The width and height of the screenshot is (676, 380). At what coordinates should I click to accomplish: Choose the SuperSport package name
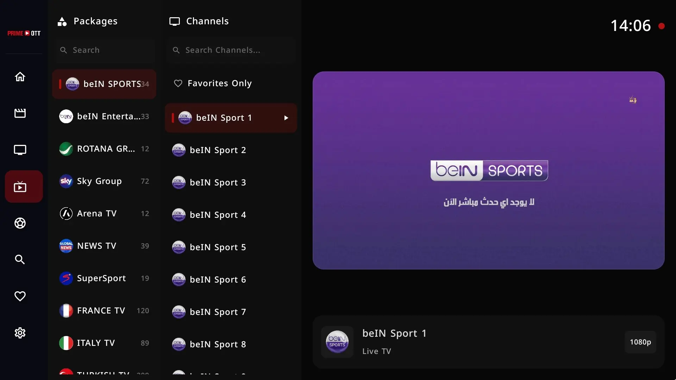tap(101, 278)
